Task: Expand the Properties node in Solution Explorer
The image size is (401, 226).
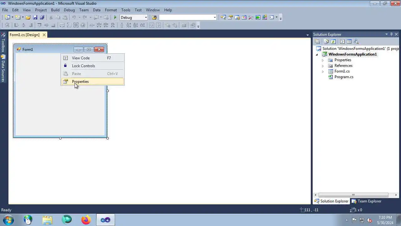Action: (323, 60)
